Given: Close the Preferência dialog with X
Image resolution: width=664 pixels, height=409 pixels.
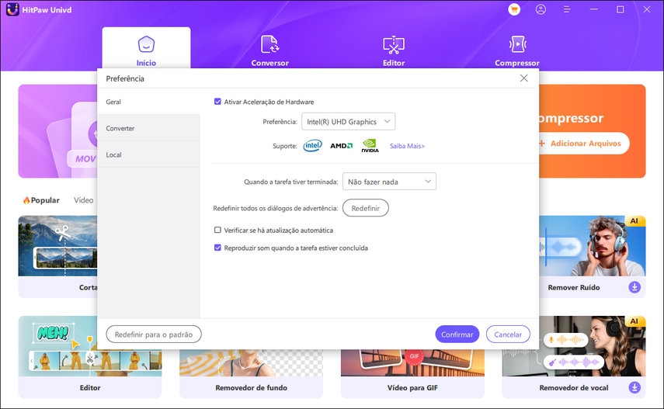Looking at the screenshot, I should (x=523, y=78).
